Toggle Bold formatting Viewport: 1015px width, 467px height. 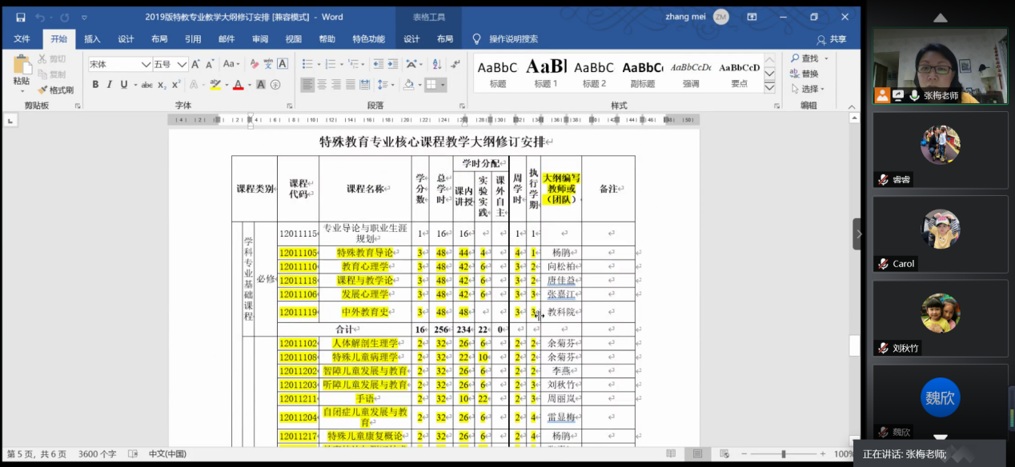[95, 85]
